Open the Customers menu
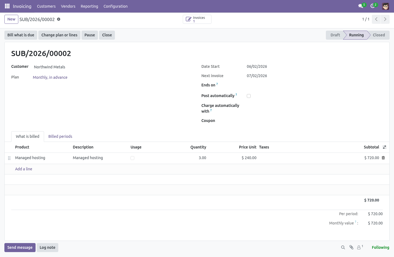Image resolution: width=394 pixels, height=257 pixels. click(x=46, y=6)
